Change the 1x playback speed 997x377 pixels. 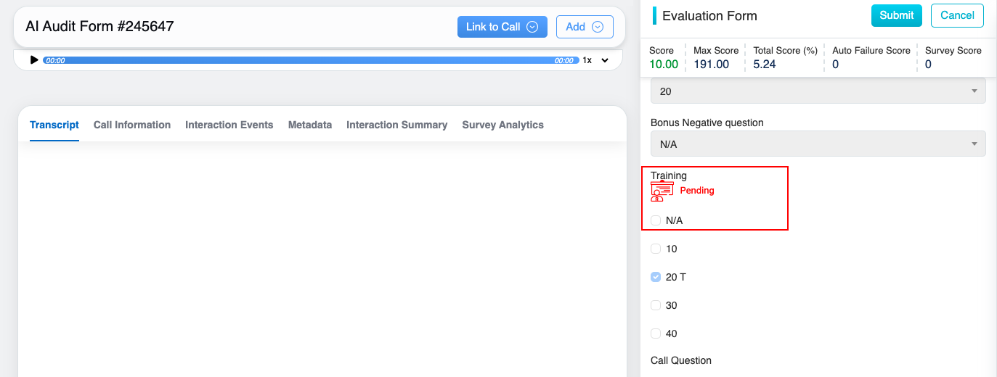587,60
